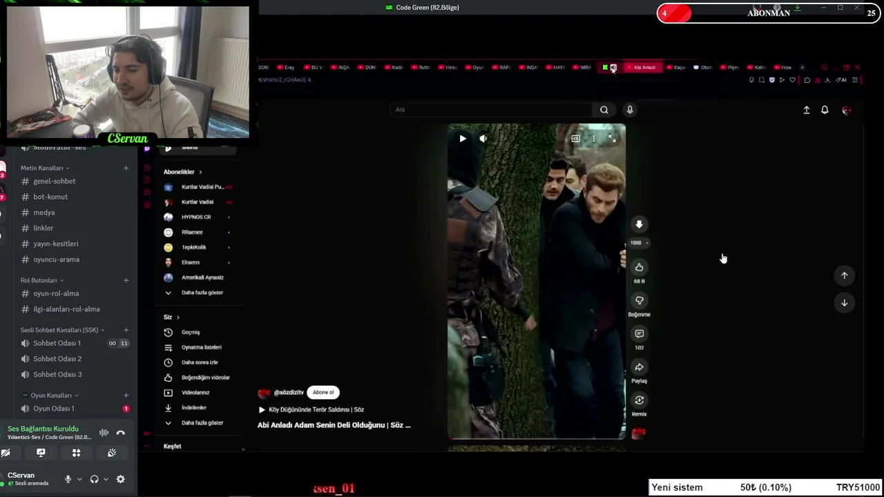Open the Short's sound thumbnail
The width and height of the screenshot is (884, 497).
(x=639, y=433)
